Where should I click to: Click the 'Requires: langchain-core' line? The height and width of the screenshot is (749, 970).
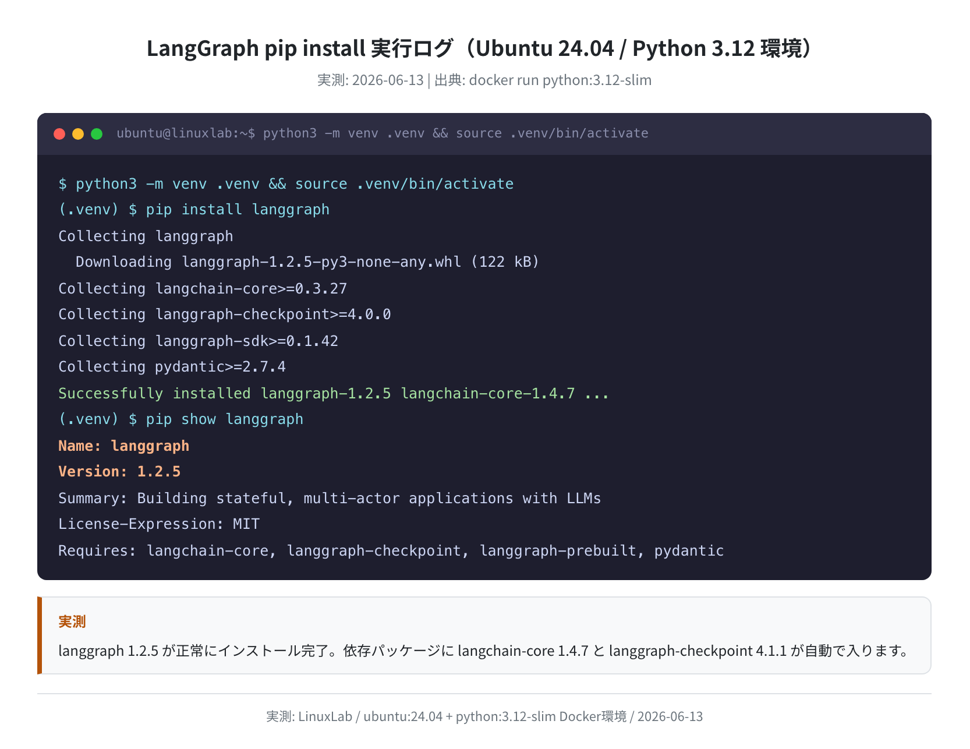tap(391, 551)
